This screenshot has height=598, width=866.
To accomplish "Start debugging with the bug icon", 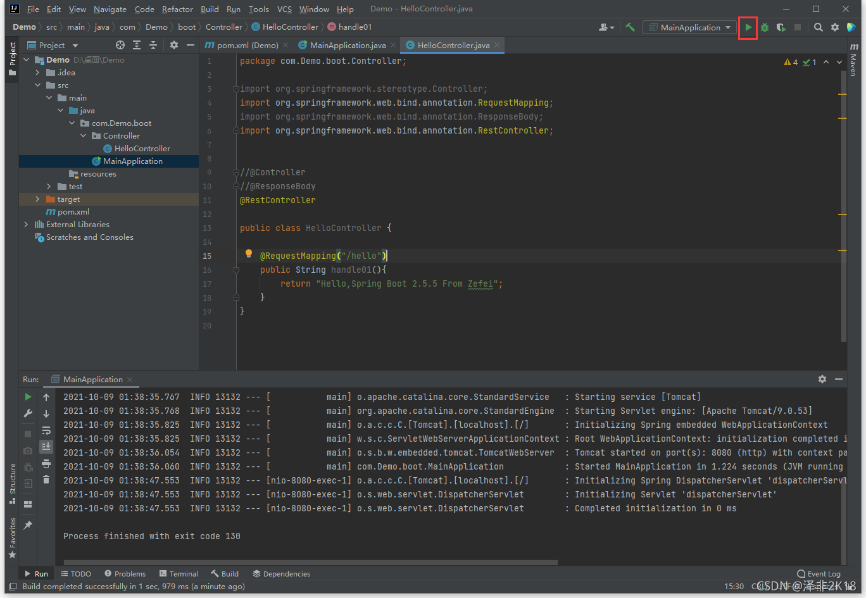I will point(765,27).
